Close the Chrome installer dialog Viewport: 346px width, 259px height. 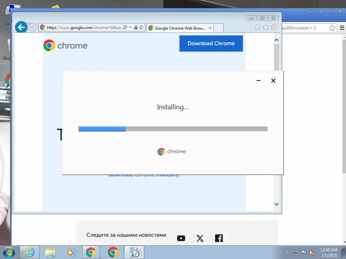(273, 81)
